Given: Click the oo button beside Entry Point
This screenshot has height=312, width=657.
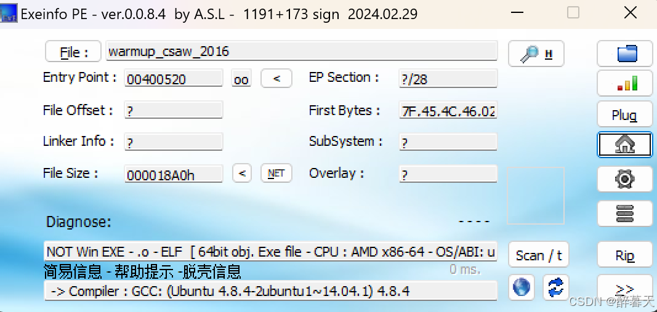Looking at the screenshot, I should (x=241, y=79).
